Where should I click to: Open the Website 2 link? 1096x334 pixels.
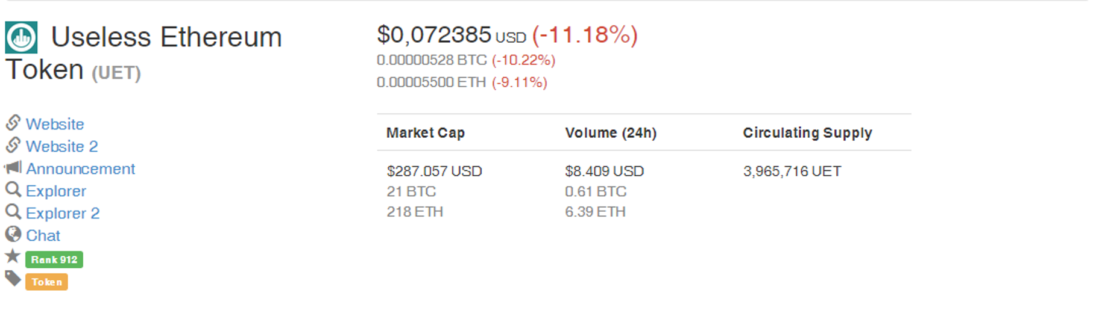[x=61, y=146]
